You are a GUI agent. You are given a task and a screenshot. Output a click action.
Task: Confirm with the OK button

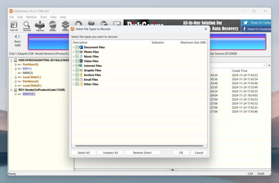point(181,153)
